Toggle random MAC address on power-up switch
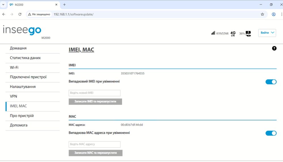 271,133
